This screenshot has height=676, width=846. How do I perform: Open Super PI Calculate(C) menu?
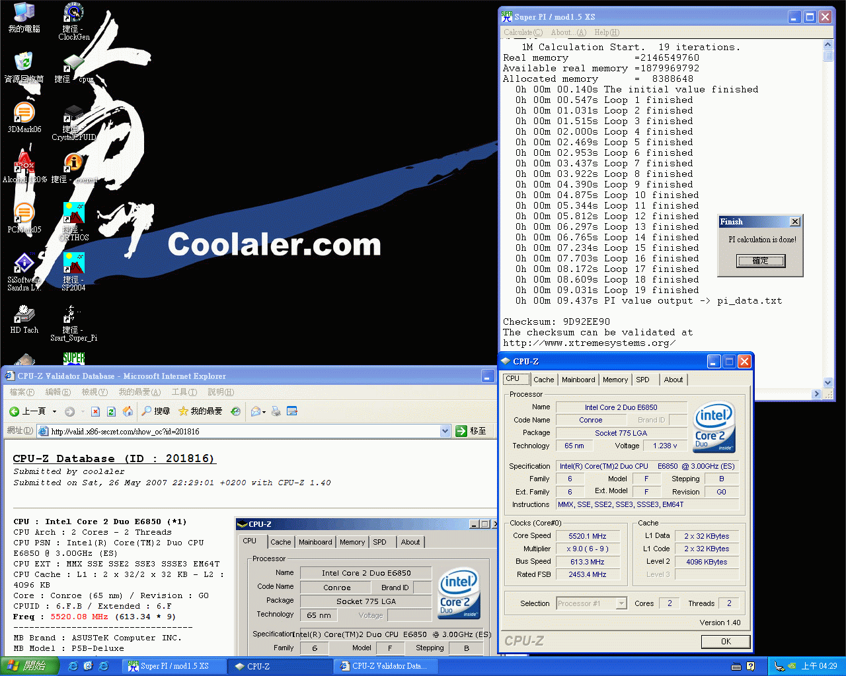(x=523, y=32)
